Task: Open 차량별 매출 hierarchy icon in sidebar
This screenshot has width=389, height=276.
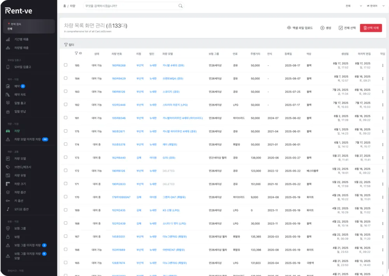Action: [8, 48]
